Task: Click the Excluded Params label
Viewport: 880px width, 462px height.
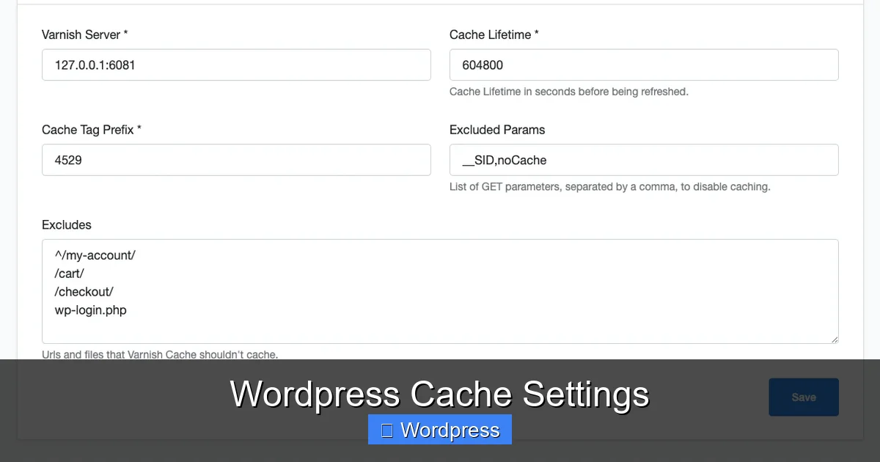Action: (497, 130)
